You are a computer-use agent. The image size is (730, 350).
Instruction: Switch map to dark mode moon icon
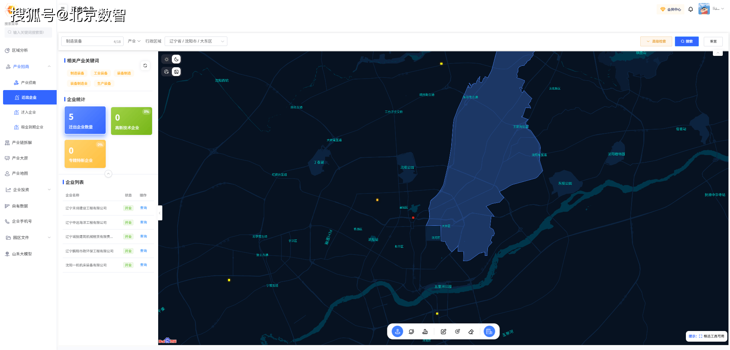[x=176, y=59]
